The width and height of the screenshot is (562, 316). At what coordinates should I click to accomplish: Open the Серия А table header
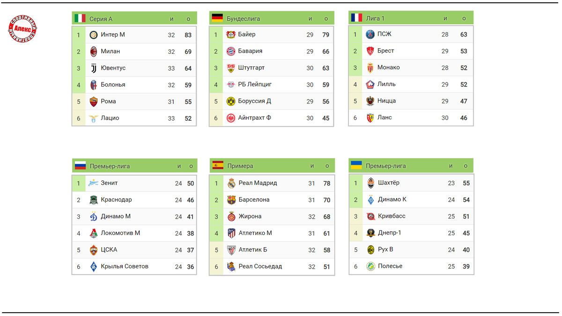134,18
